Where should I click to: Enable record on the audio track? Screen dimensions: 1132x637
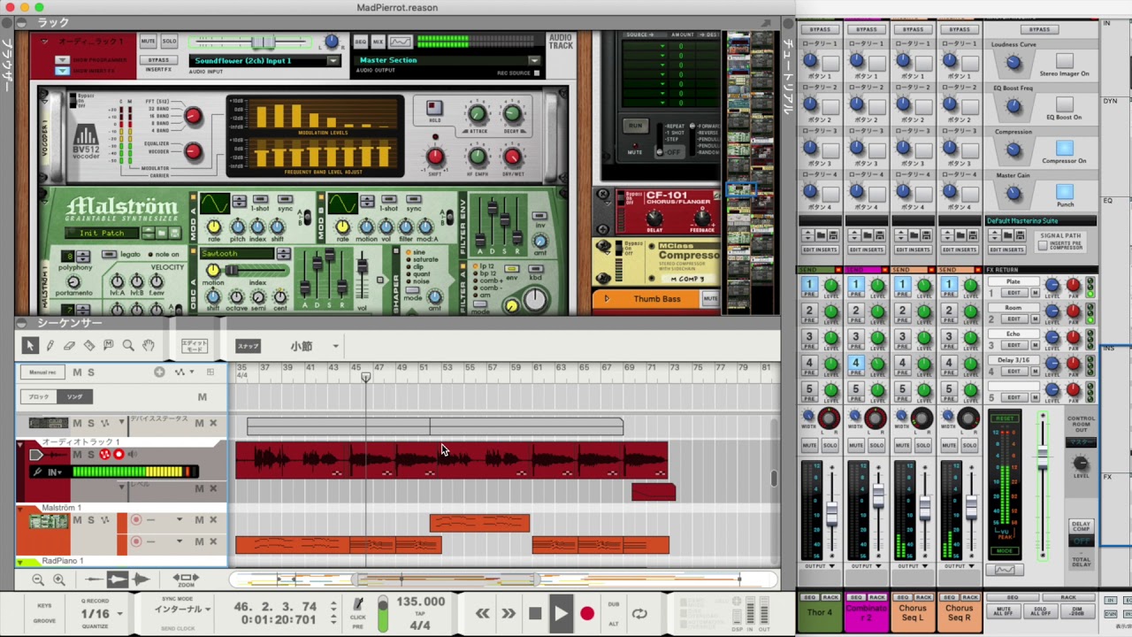[x=119, y=455]
